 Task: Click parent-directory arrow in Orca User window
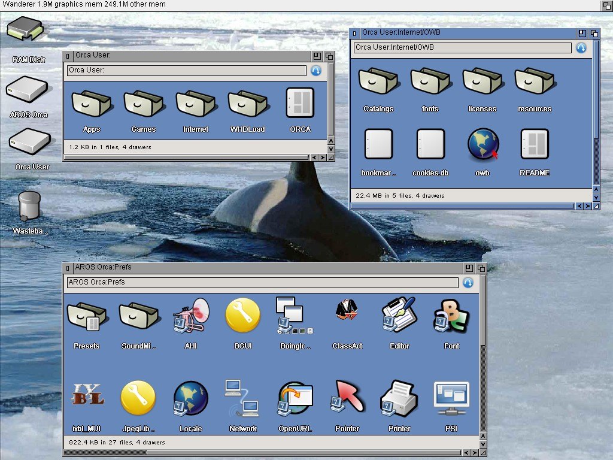click(316, 71)
